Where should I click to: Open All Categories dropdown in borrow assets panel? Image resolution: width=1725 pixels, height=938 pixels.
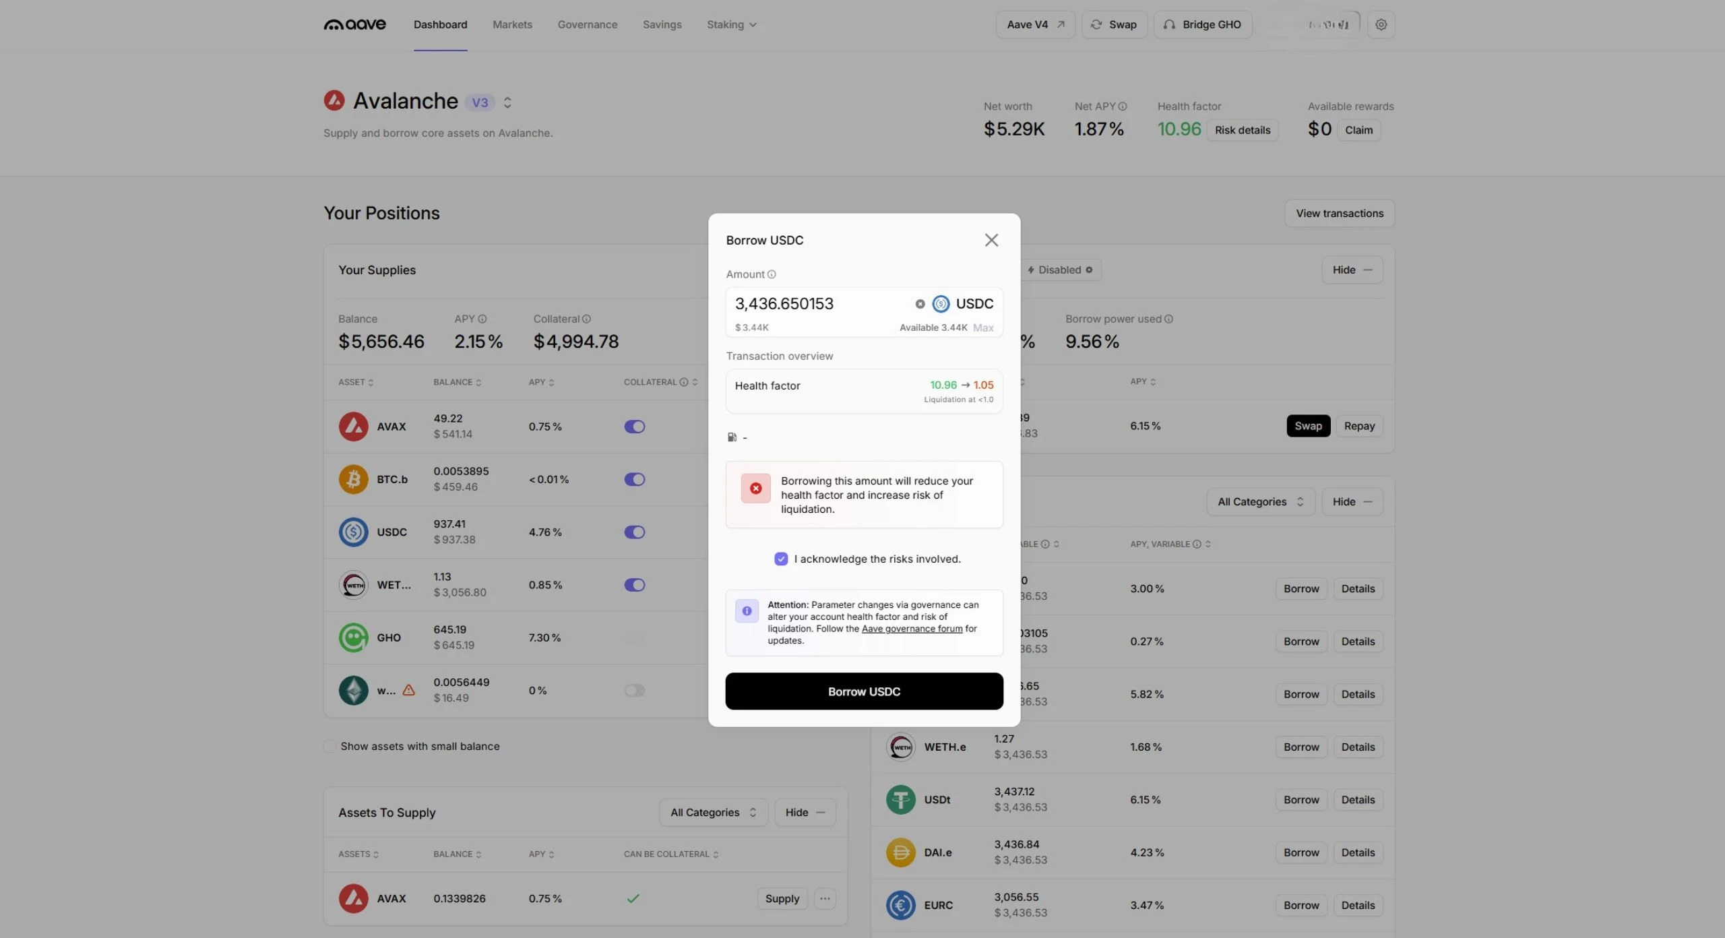(x=1260, y=501)
